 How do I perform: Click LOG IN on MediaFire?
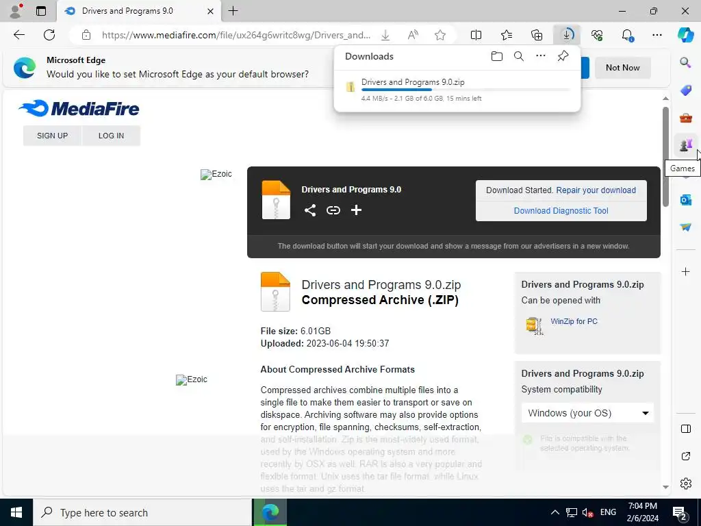click(112, 136)
